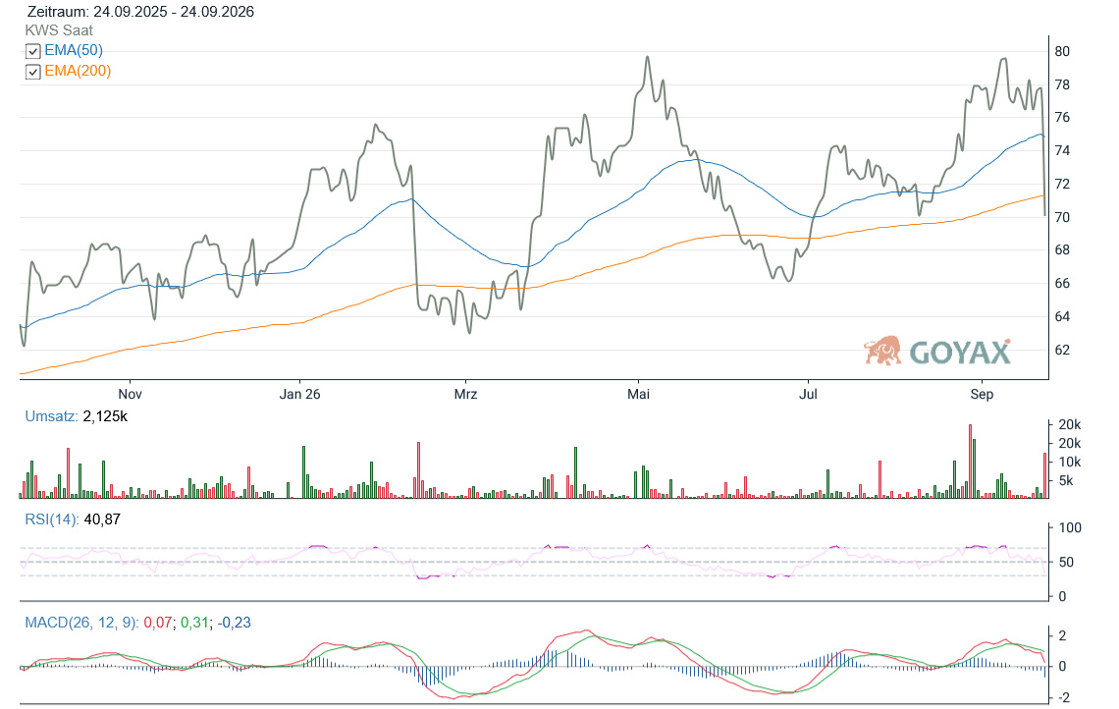Click the KWS Saat chart title
Viewport: 1119px width, 709px height.
pyautogui.click(x=59, y=30)
